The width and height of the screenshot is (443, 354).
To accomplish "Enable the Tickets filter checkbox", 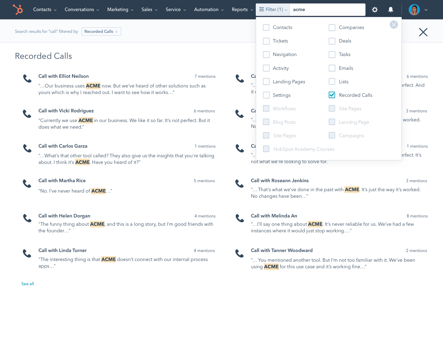I will point(266,41).
